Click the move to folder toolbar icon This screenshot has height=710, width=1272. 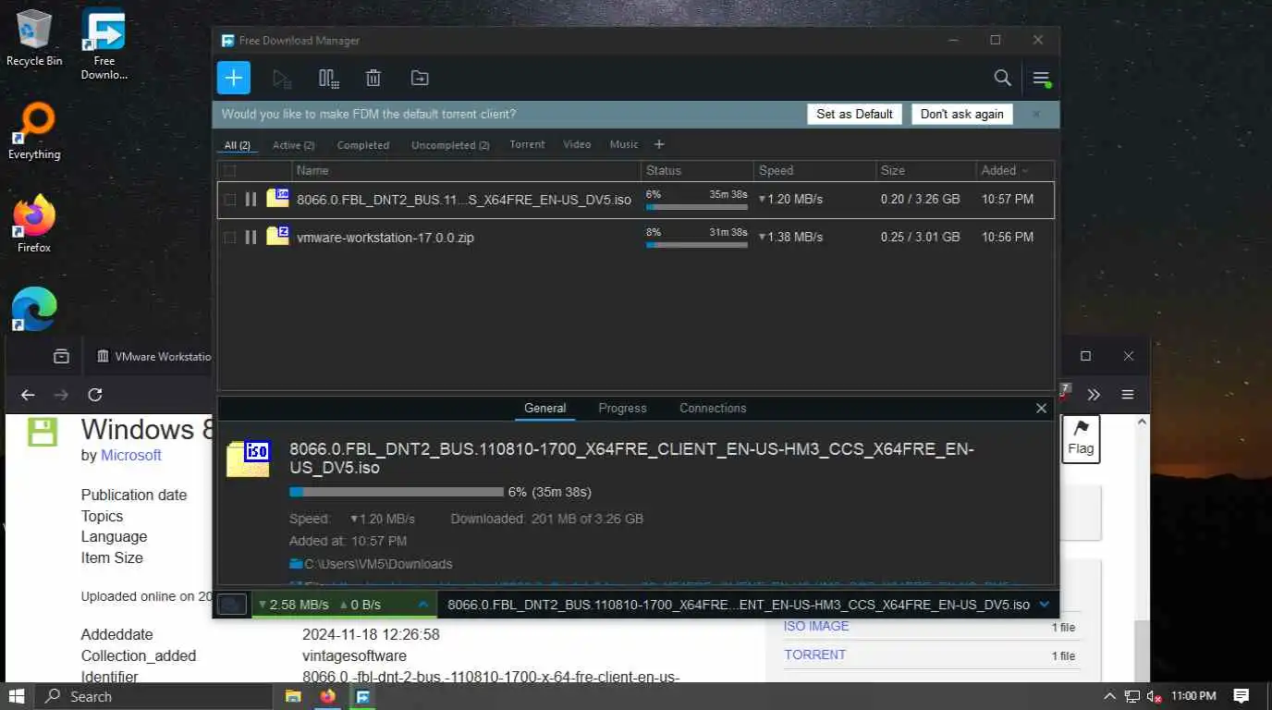coord(420,79)
